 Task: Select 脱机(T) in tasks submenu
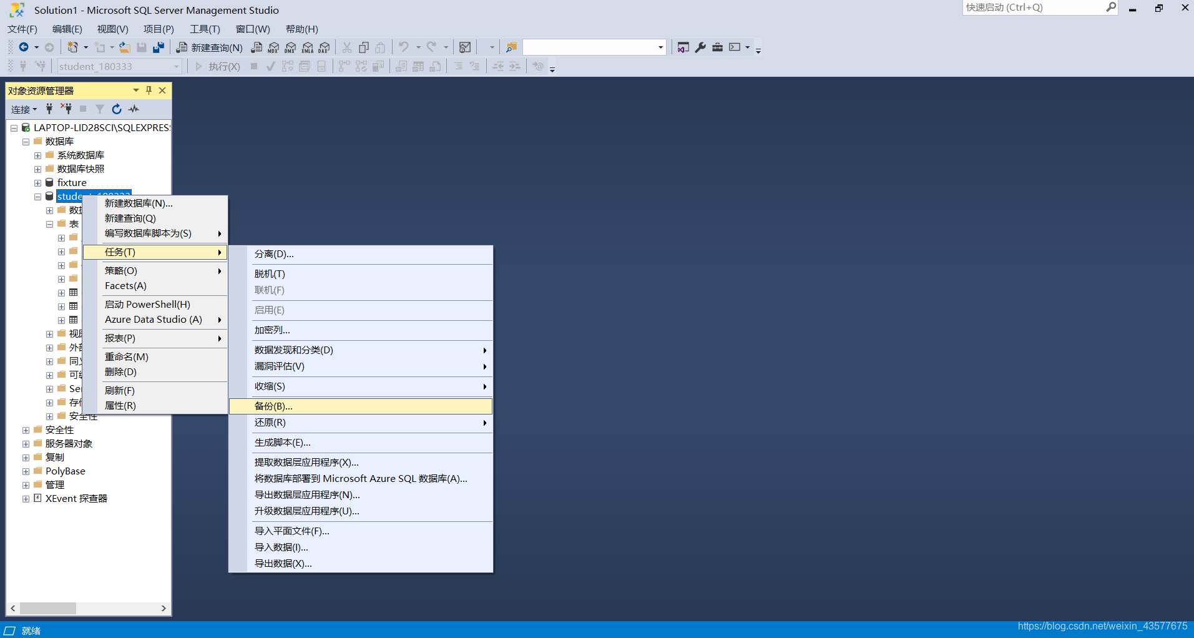361,274
